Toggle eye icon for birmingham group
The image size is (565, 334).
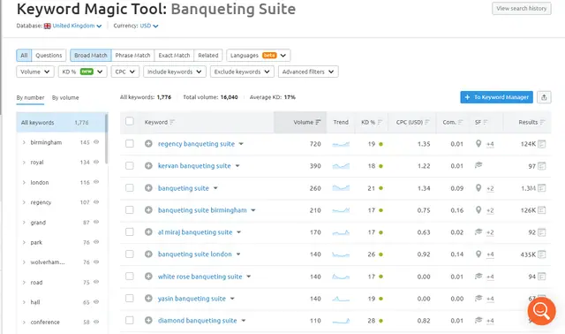pos(96,142)
